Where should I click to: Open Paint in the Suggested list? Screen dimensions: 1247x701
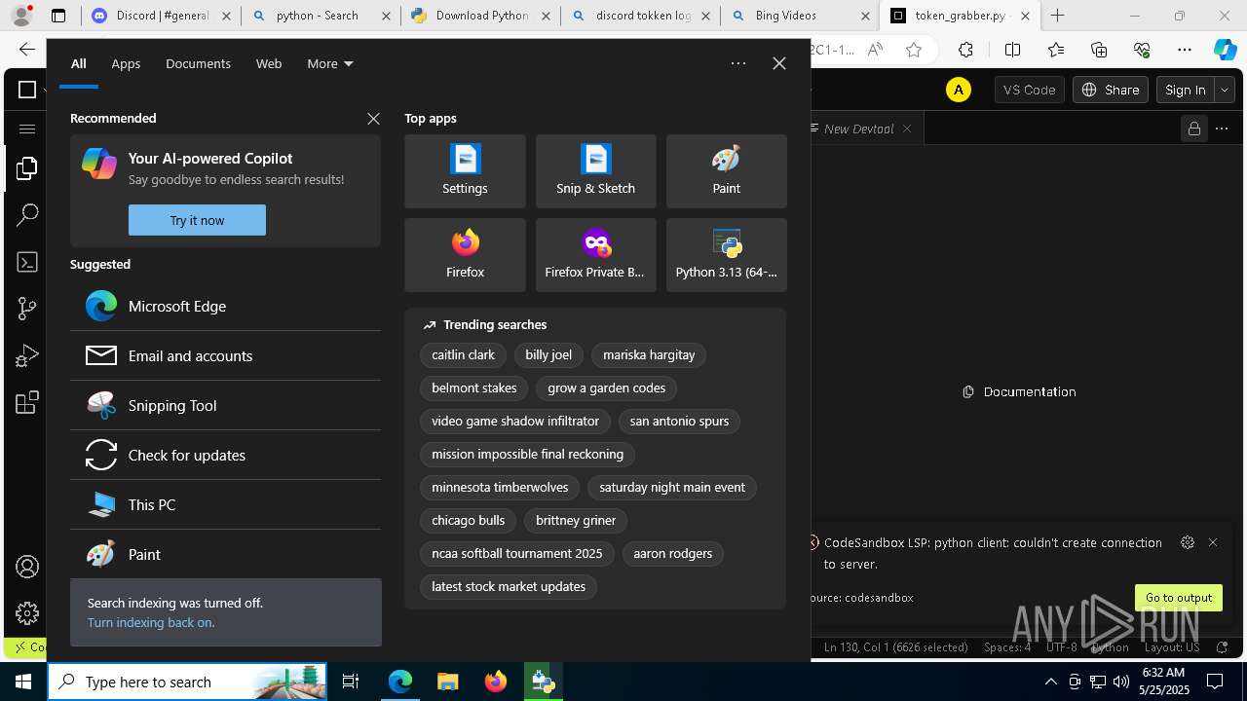(225, 554)
